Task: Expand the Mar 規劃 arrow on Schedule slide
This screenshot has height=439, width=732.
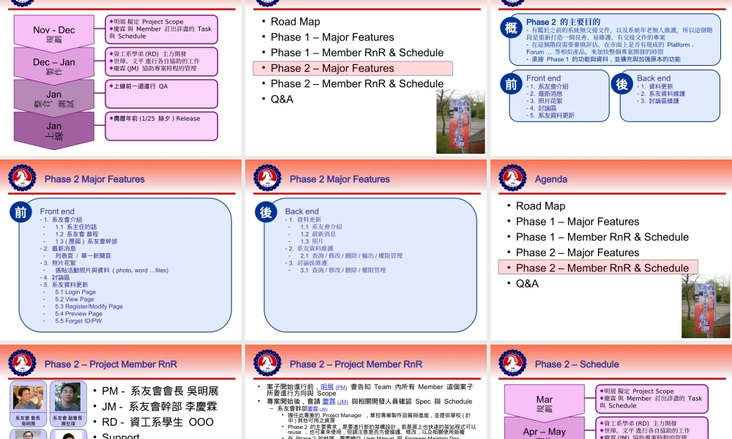Action: click(543, 399)
